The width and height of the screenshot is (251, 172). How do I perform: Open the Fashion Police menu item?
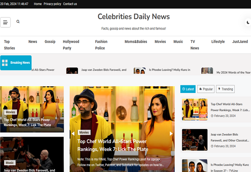[101, 45]
